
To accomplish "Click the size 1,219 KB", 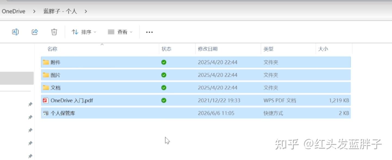I will (339, 101).
